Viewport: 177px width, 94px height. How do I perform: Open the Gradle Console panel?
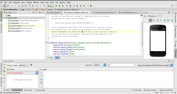150,90
